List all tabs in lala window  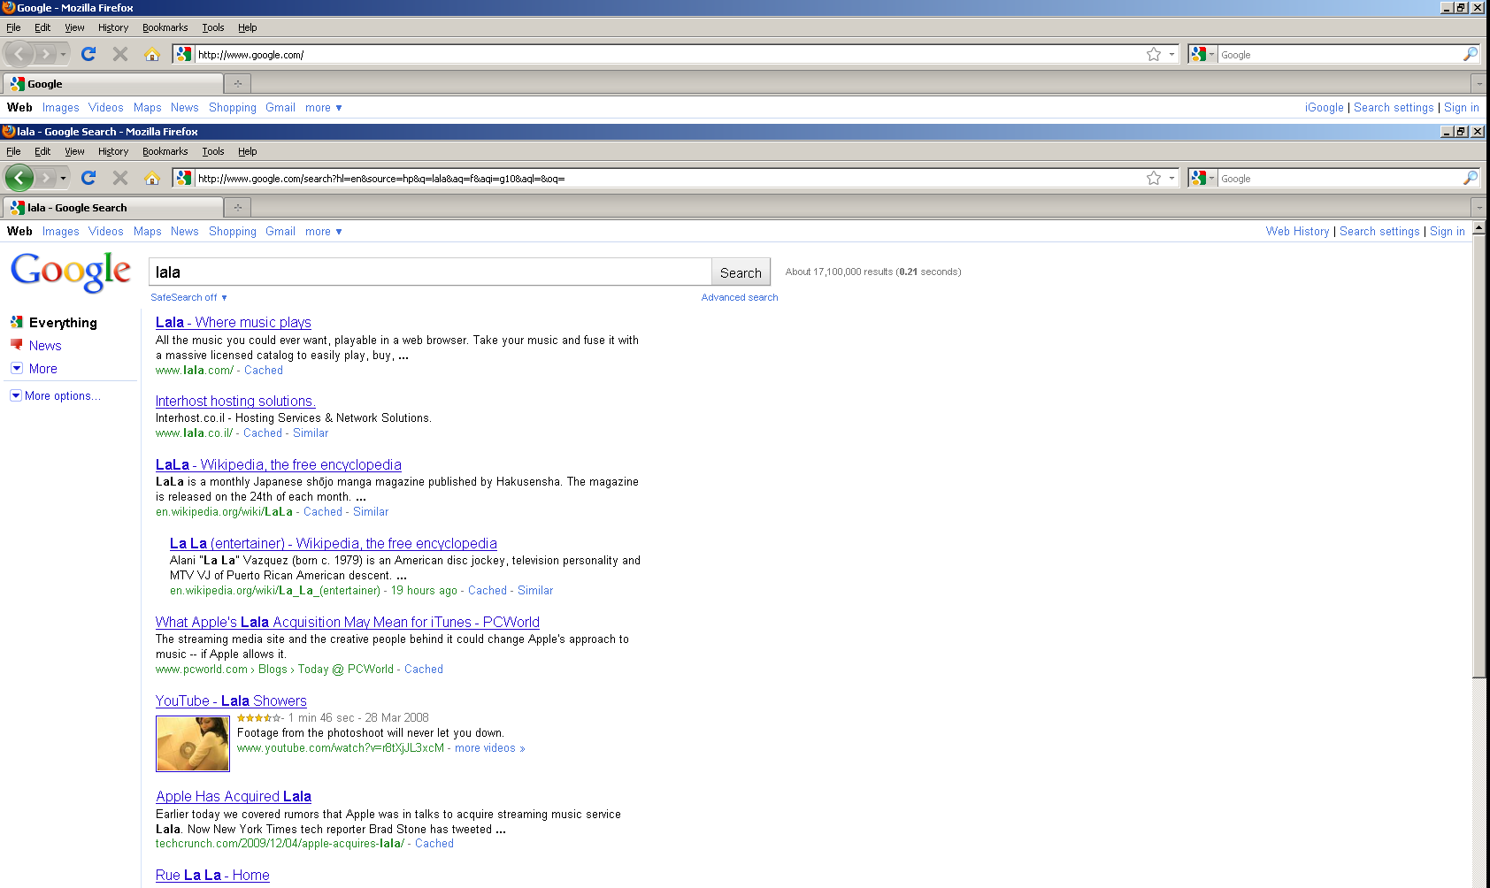pyautogui.click(x=1478, y=208)
